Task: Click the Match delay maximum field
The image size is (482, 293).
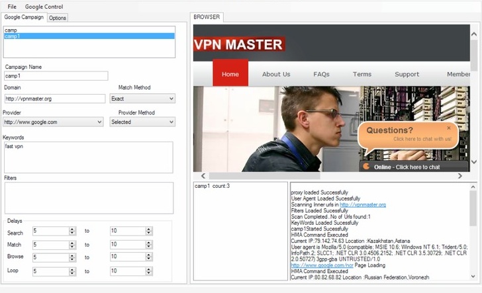Action: [x=128, y=245]
